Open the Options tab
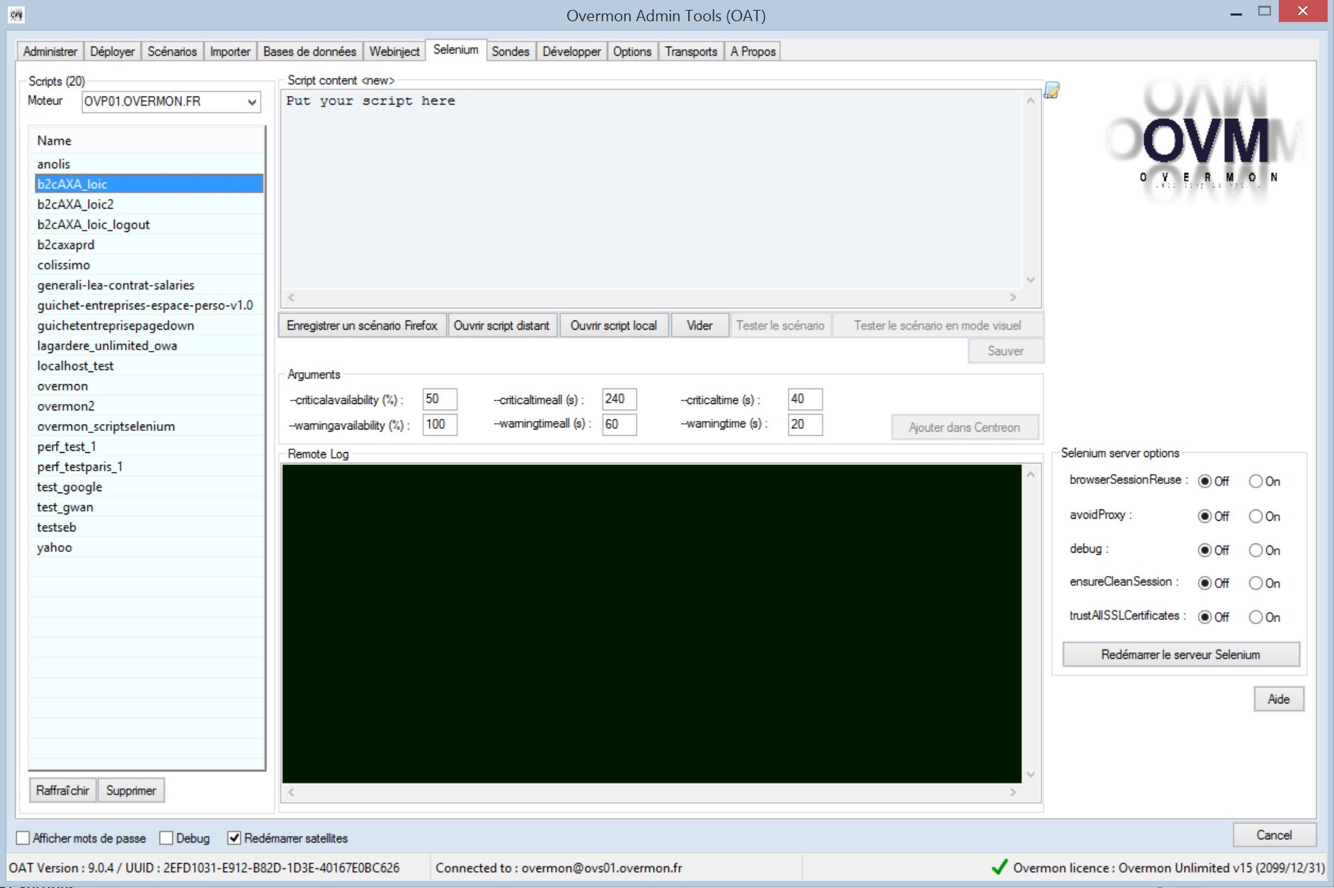This screenshot has width=1334, height=888. click(632, 52)
